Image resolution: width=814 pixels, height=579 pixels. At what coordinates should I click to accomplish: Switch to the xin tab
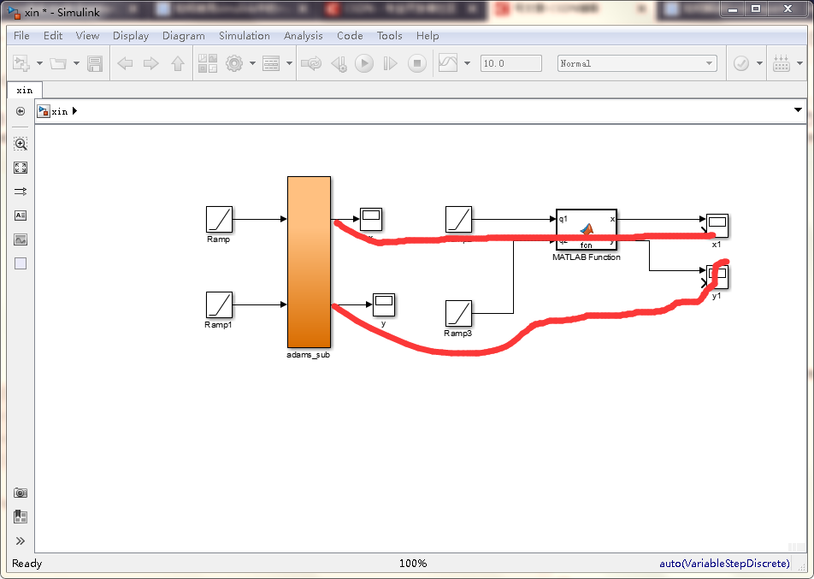point(24,90)
